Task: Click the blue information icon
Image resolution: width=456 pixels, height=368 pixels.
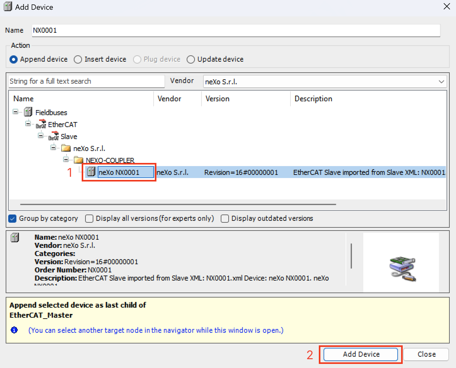Action: (x=14, y=330)
